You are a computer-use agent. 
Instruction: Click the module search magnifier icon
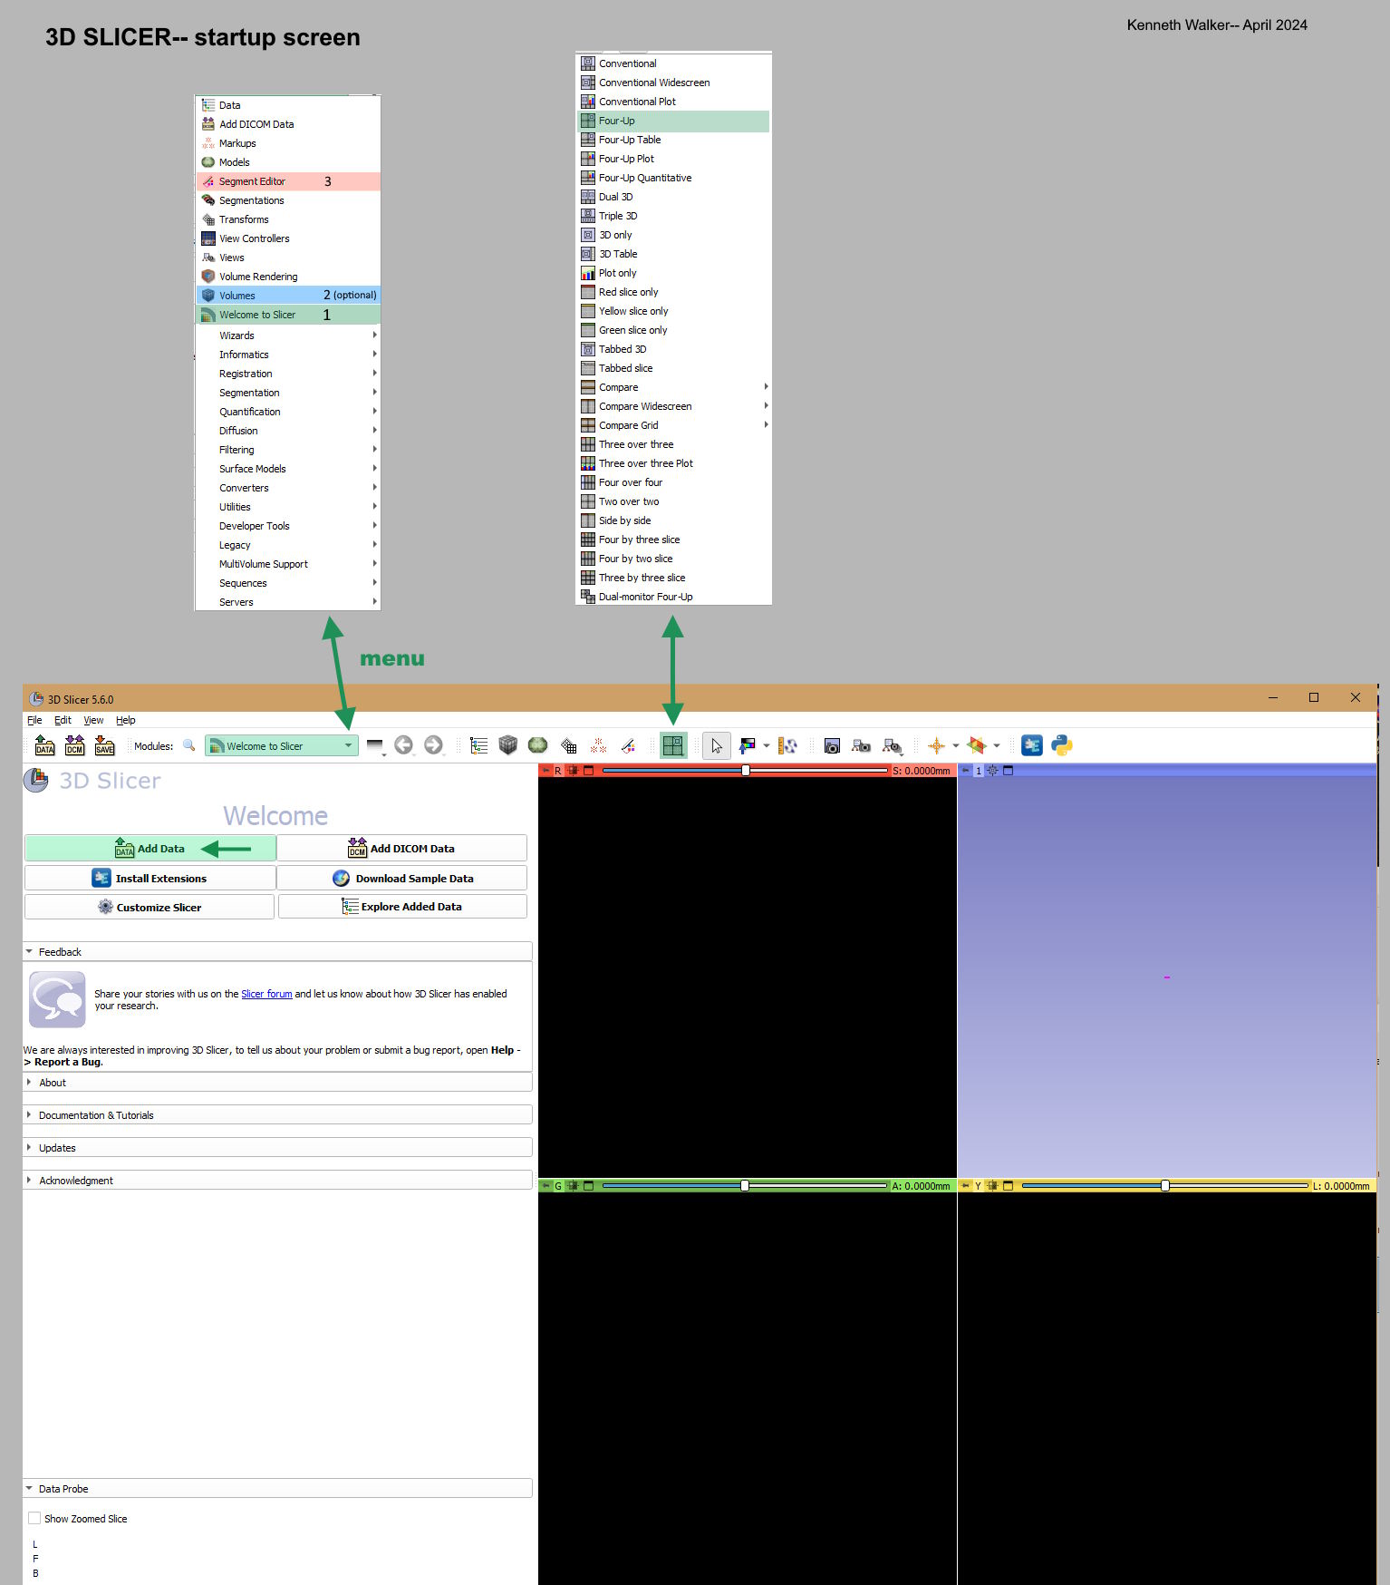click(189, 745)
